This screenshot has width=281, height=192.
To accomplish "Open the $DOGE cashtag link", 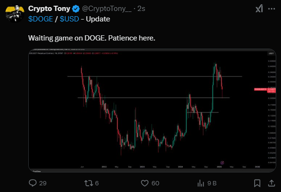I will click(x=41, y=19).
